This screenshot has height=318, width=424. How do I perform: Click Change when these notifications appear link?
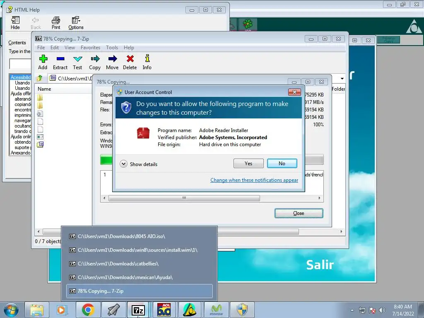[x=254, y=180]
